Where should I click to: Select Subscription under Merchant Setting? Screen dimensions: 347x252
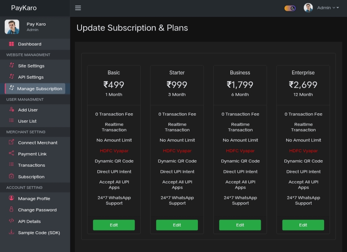[31, 177]
